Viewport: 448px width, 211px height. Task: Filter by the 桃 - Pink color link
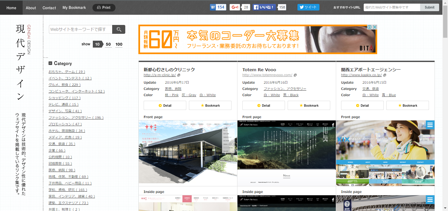[172, 95]
